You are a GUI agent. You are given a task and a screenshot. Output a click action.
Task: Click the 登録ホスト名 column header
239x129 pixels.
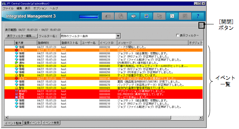(71, 43)
